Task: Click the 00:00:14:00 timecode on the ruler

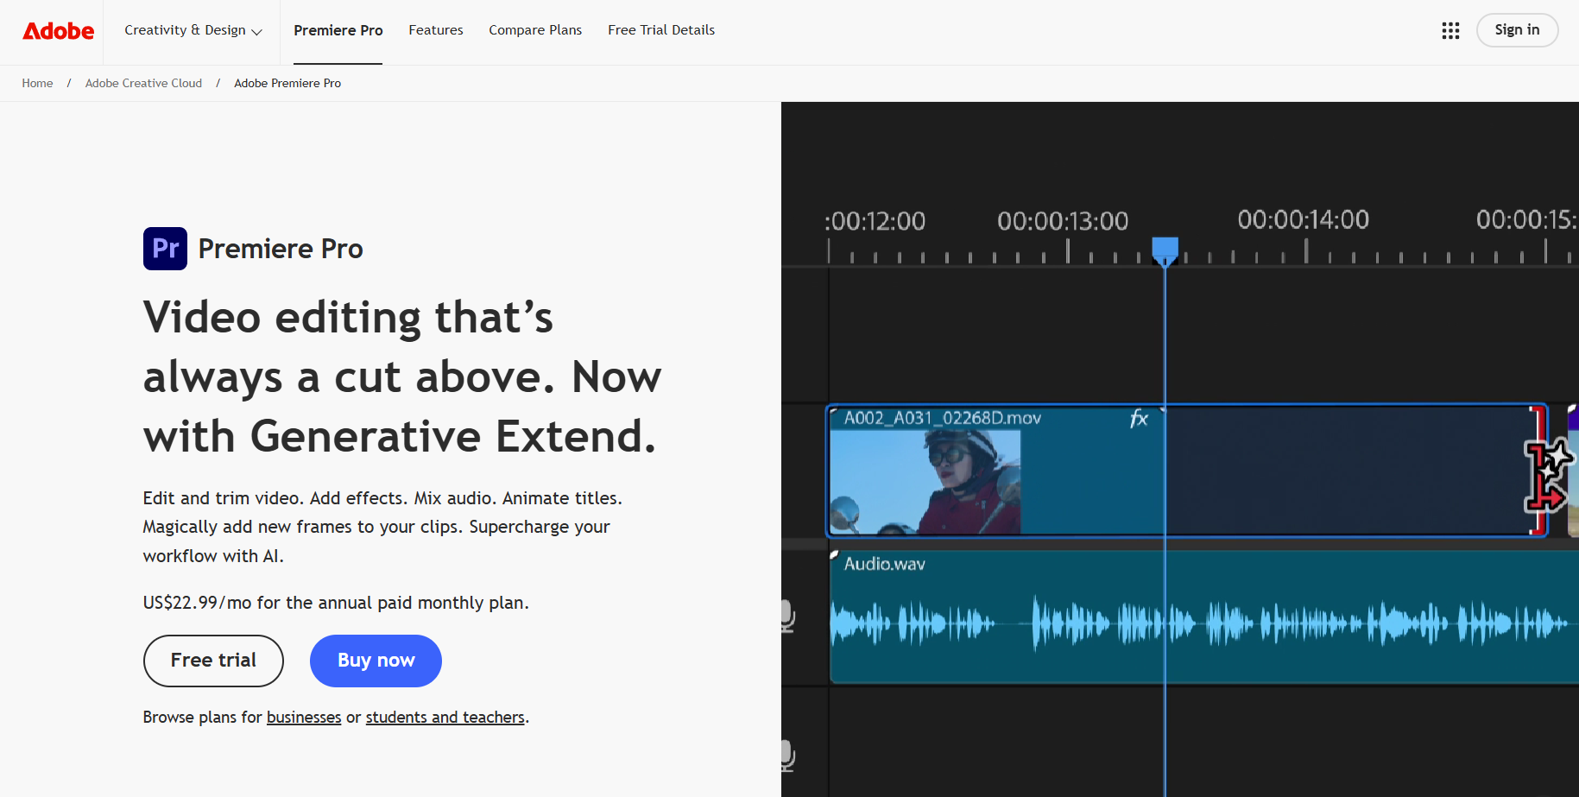Action: tap(1304, 219)
